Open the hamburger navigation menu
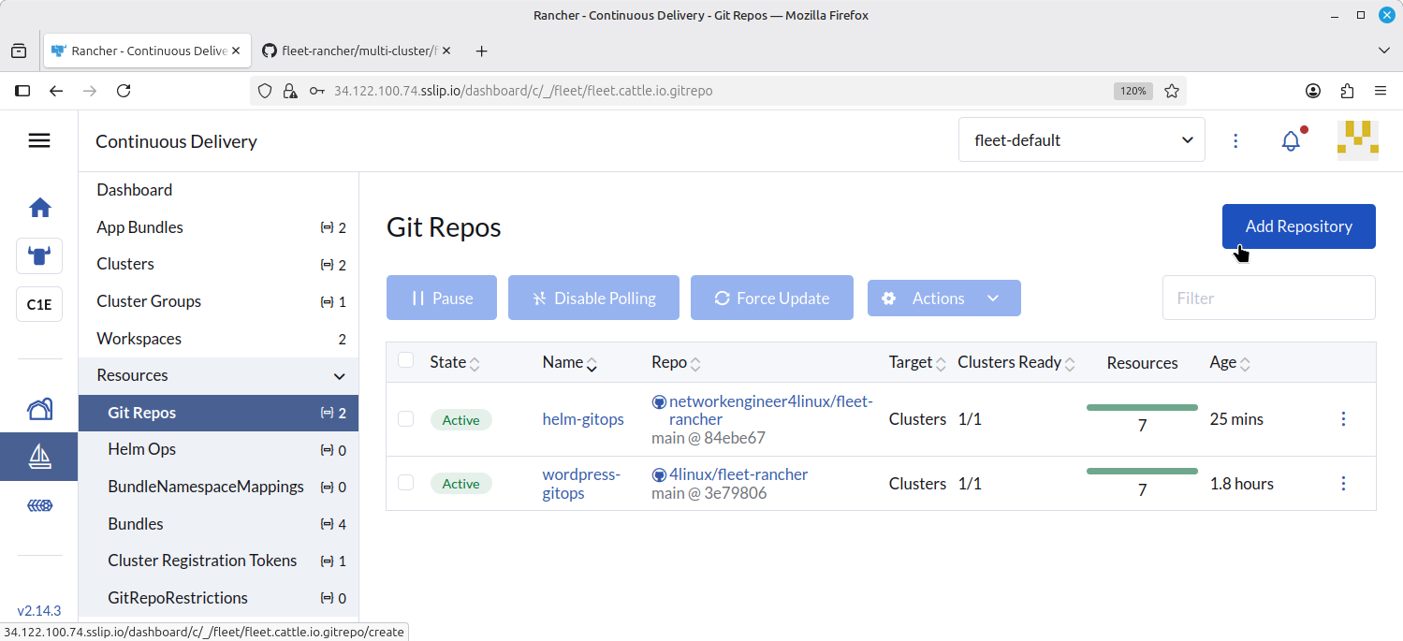 (39, 140)
